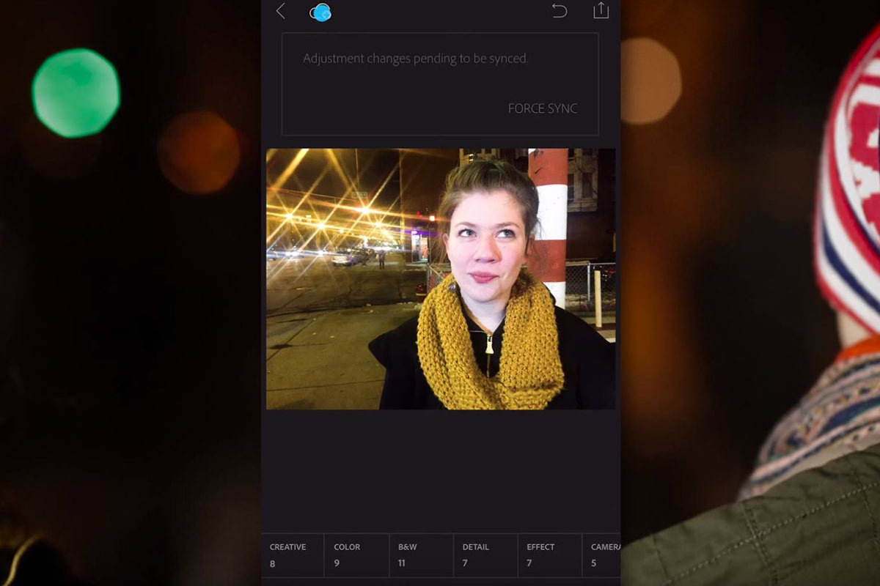Open the blue cloud sync status icon

(320, 12)
